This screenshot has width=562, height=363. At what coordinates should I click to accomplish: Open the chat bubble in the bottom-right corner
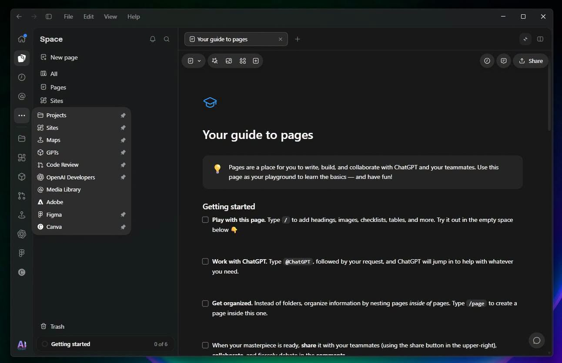pos(537,340)
